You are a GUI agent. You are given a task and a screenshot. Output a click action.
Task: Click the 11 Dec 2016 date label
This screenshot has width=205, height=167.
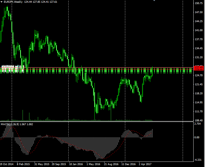[x=128, y=164]
